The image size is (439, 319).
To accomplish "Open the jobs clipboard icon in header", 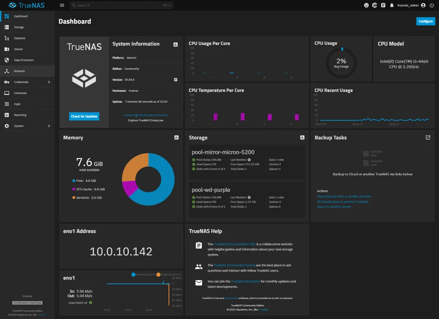I will click(383, 5).
